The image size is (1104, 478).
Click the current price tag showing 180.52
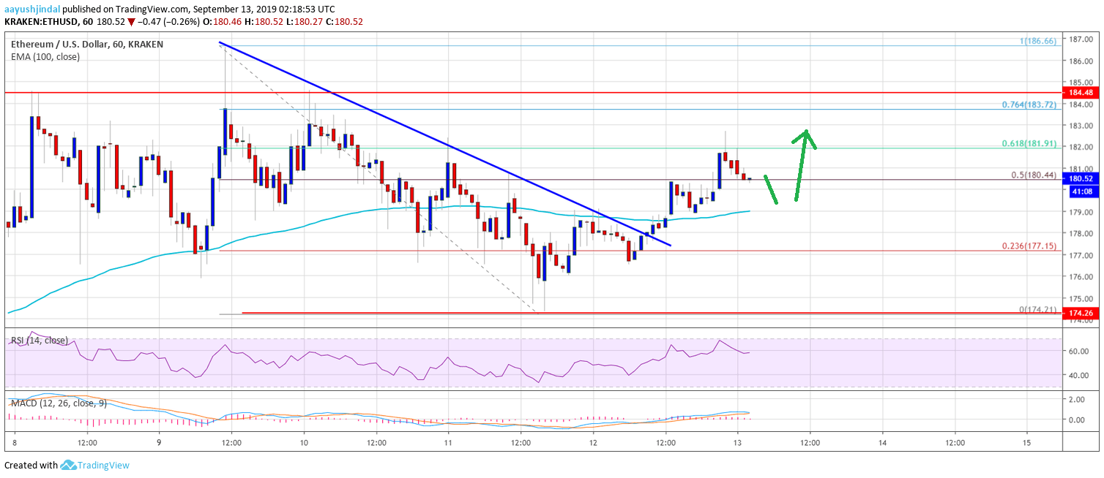click(1081, 178)
